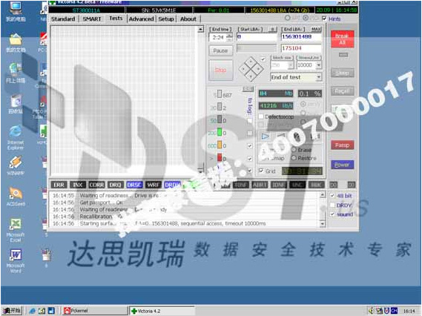The width and height of the screenshot is (422, 316).
Task: Switch to the About tab
Action: 188,19
